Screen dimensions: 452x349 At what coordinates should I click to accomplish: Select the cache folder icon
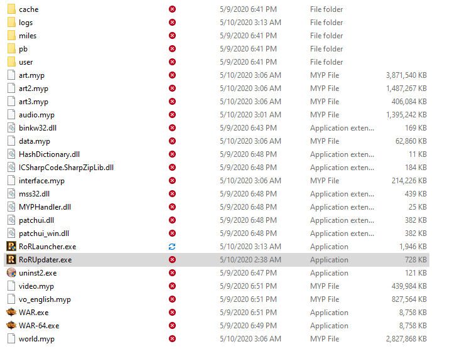[x=11, y=9]
